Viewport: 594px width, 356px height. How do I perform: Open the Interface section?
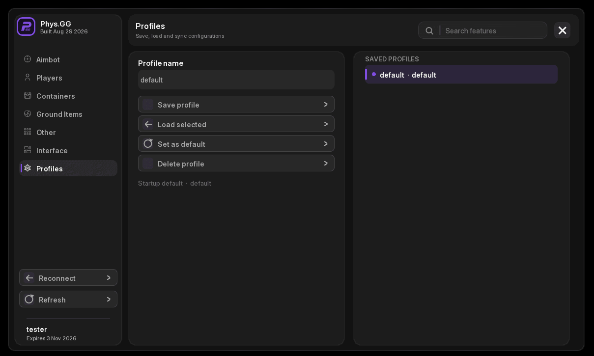pos(68,150)
